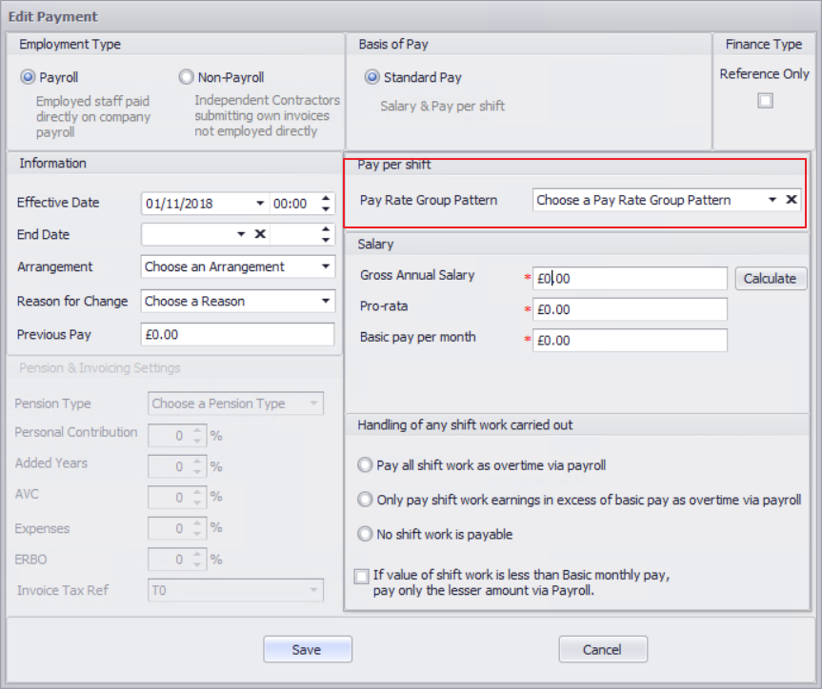Clear the Pay Rate Group Pattern selection
The image size is (822, 689).
tap(792, 200)
